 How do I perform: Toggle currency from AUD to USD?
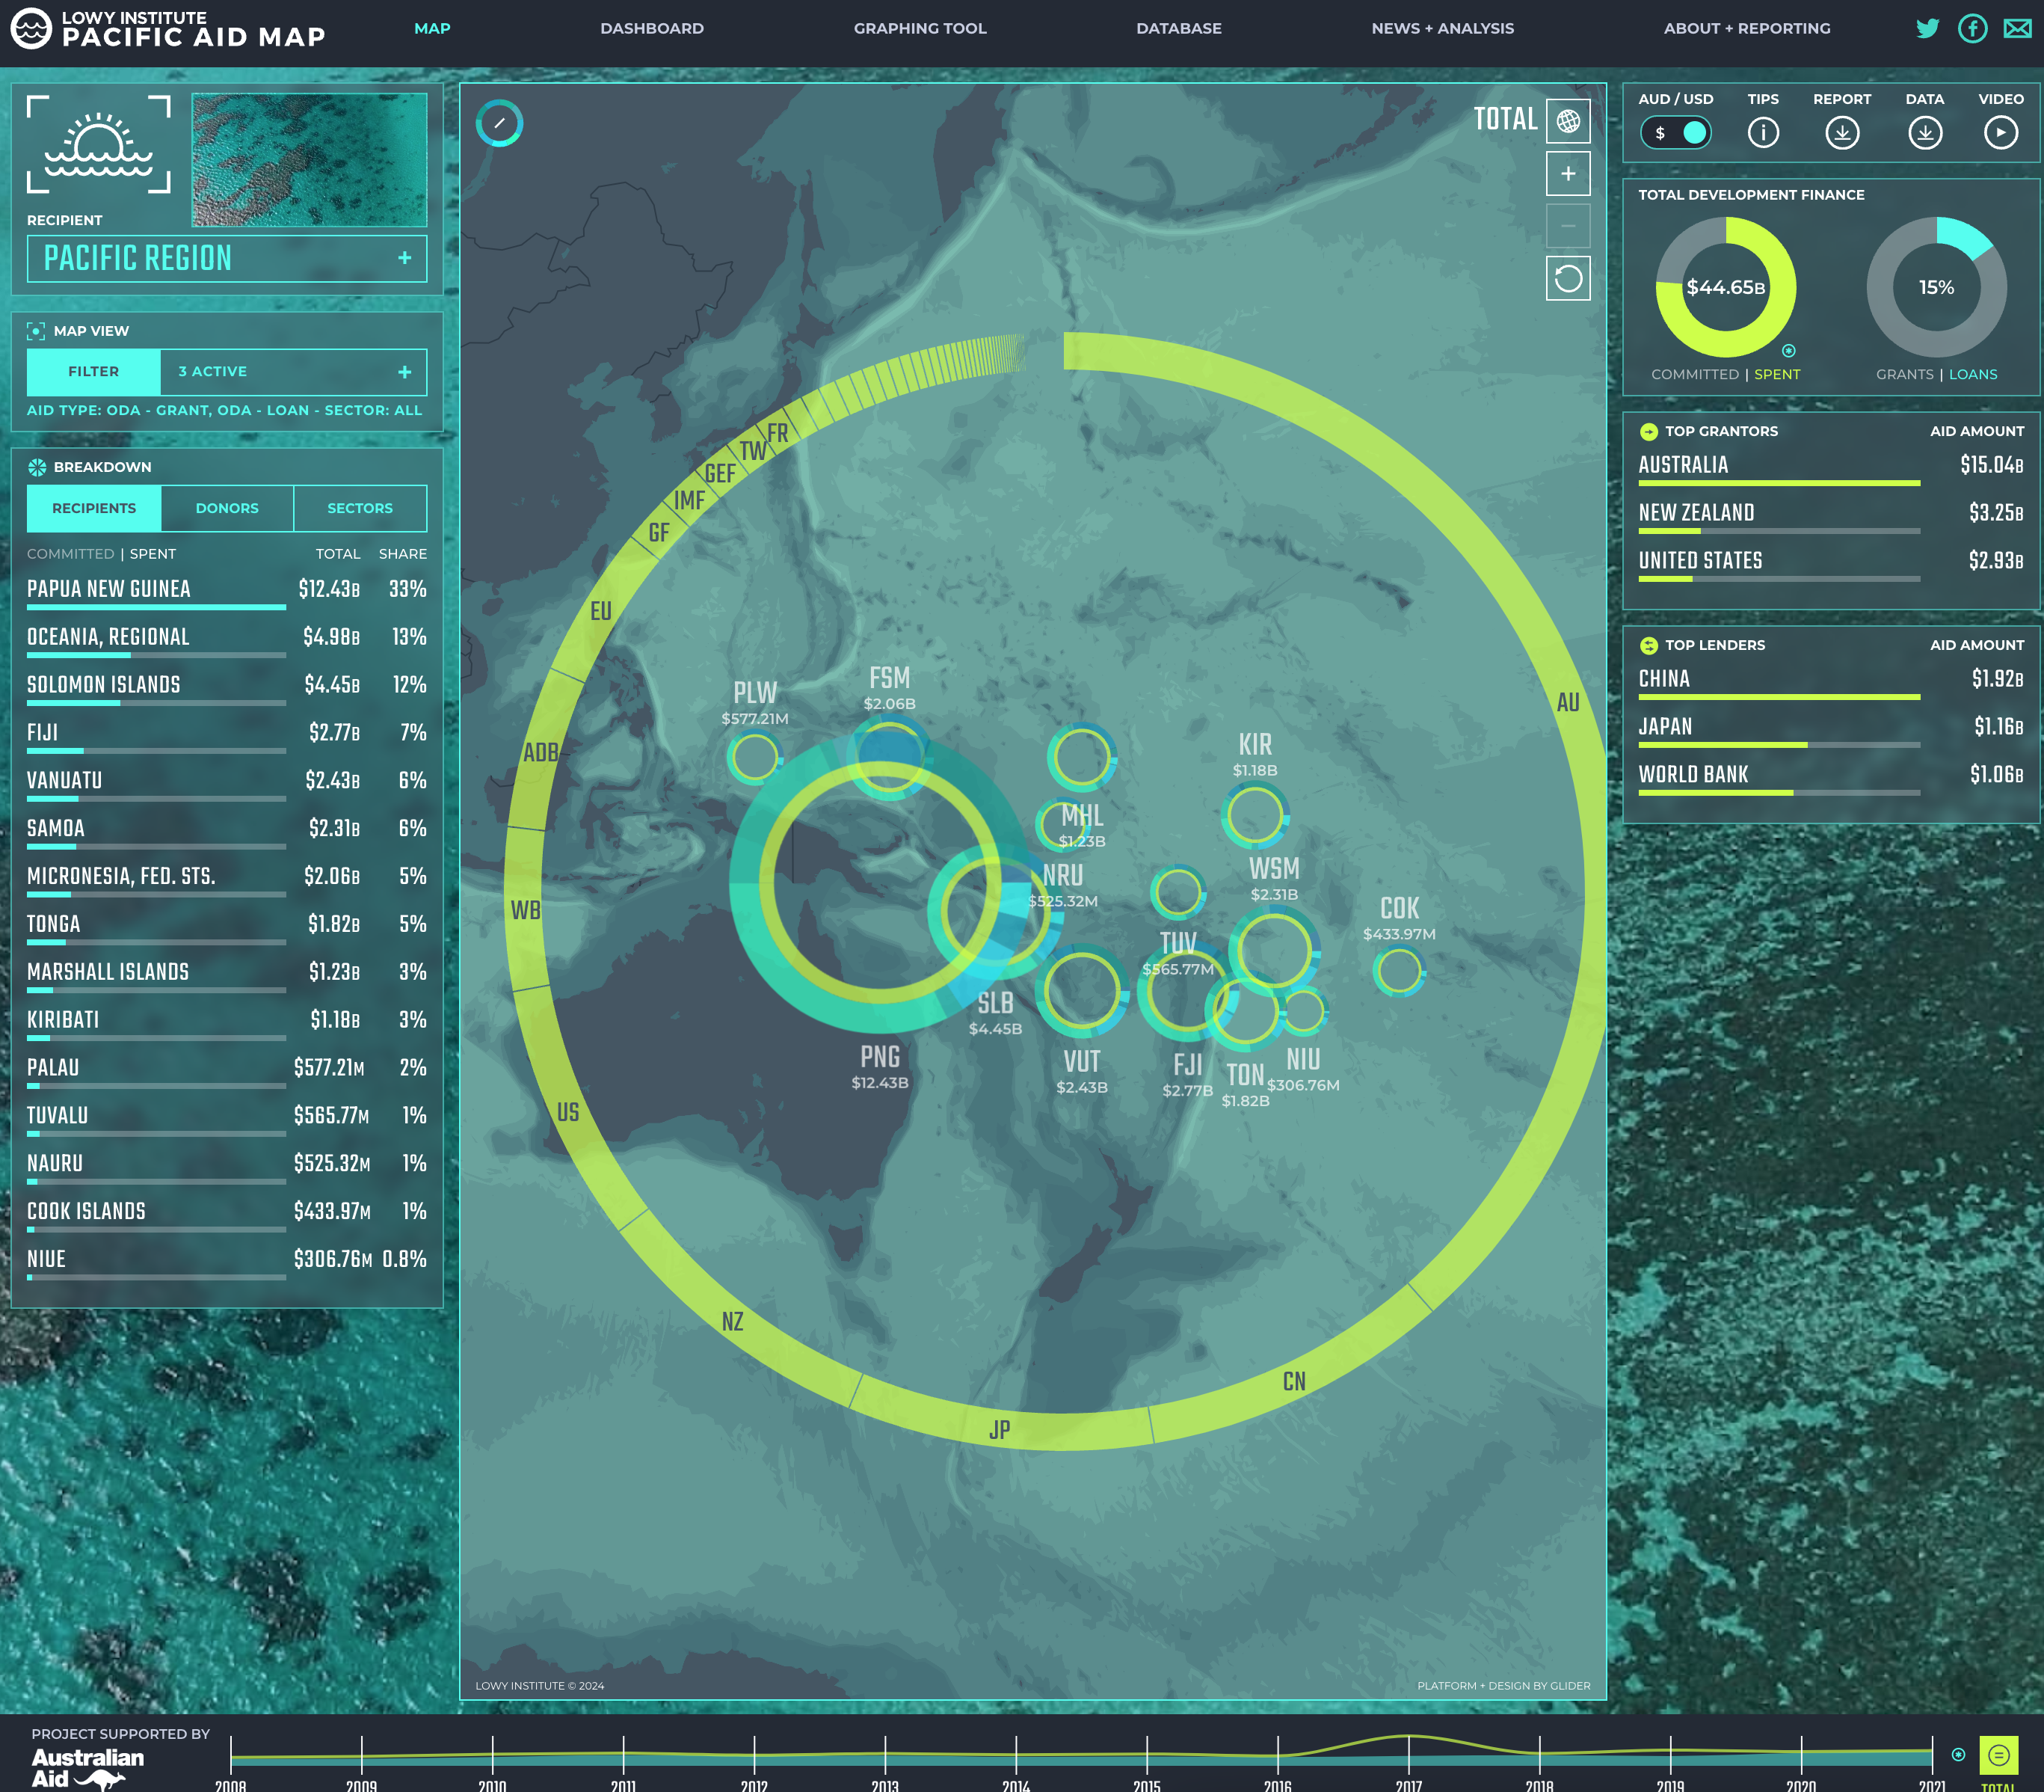1676,131
